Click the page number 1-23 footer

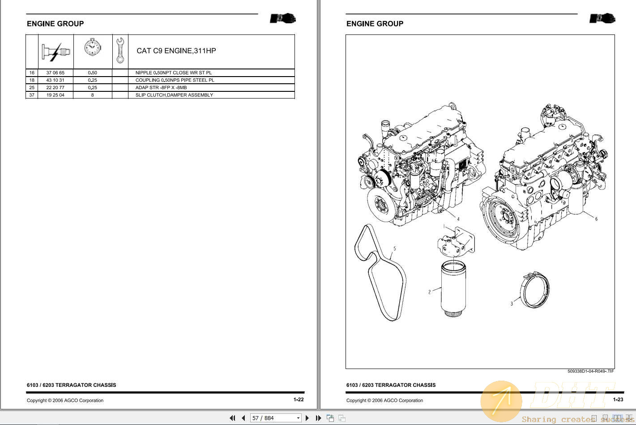618,399
